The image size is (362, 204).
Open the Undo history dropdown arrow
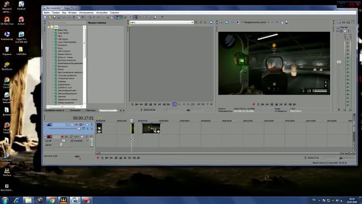click(94, 17)
